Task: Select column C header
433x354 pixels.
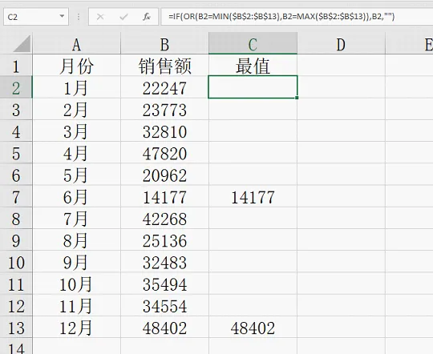Action: (x=253, y=44)
